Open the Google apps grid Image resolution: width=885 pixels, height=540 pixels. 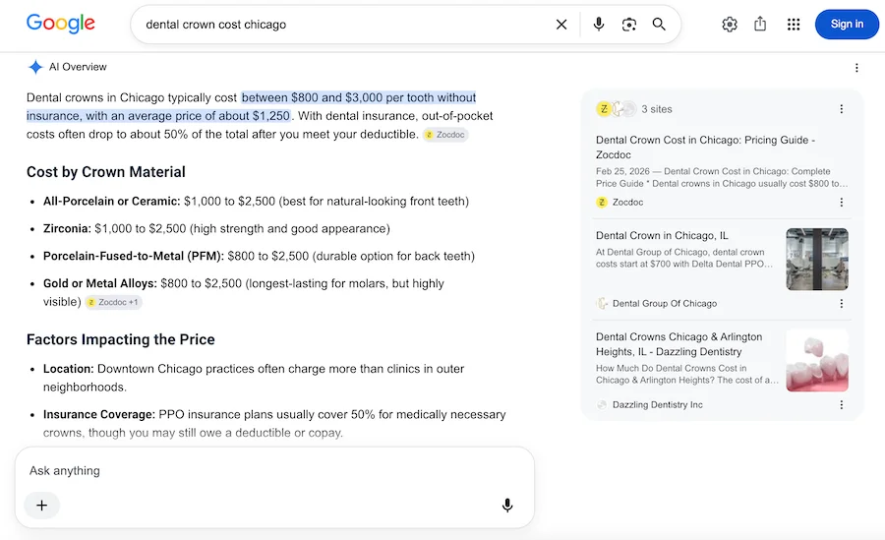coord(794,25)
